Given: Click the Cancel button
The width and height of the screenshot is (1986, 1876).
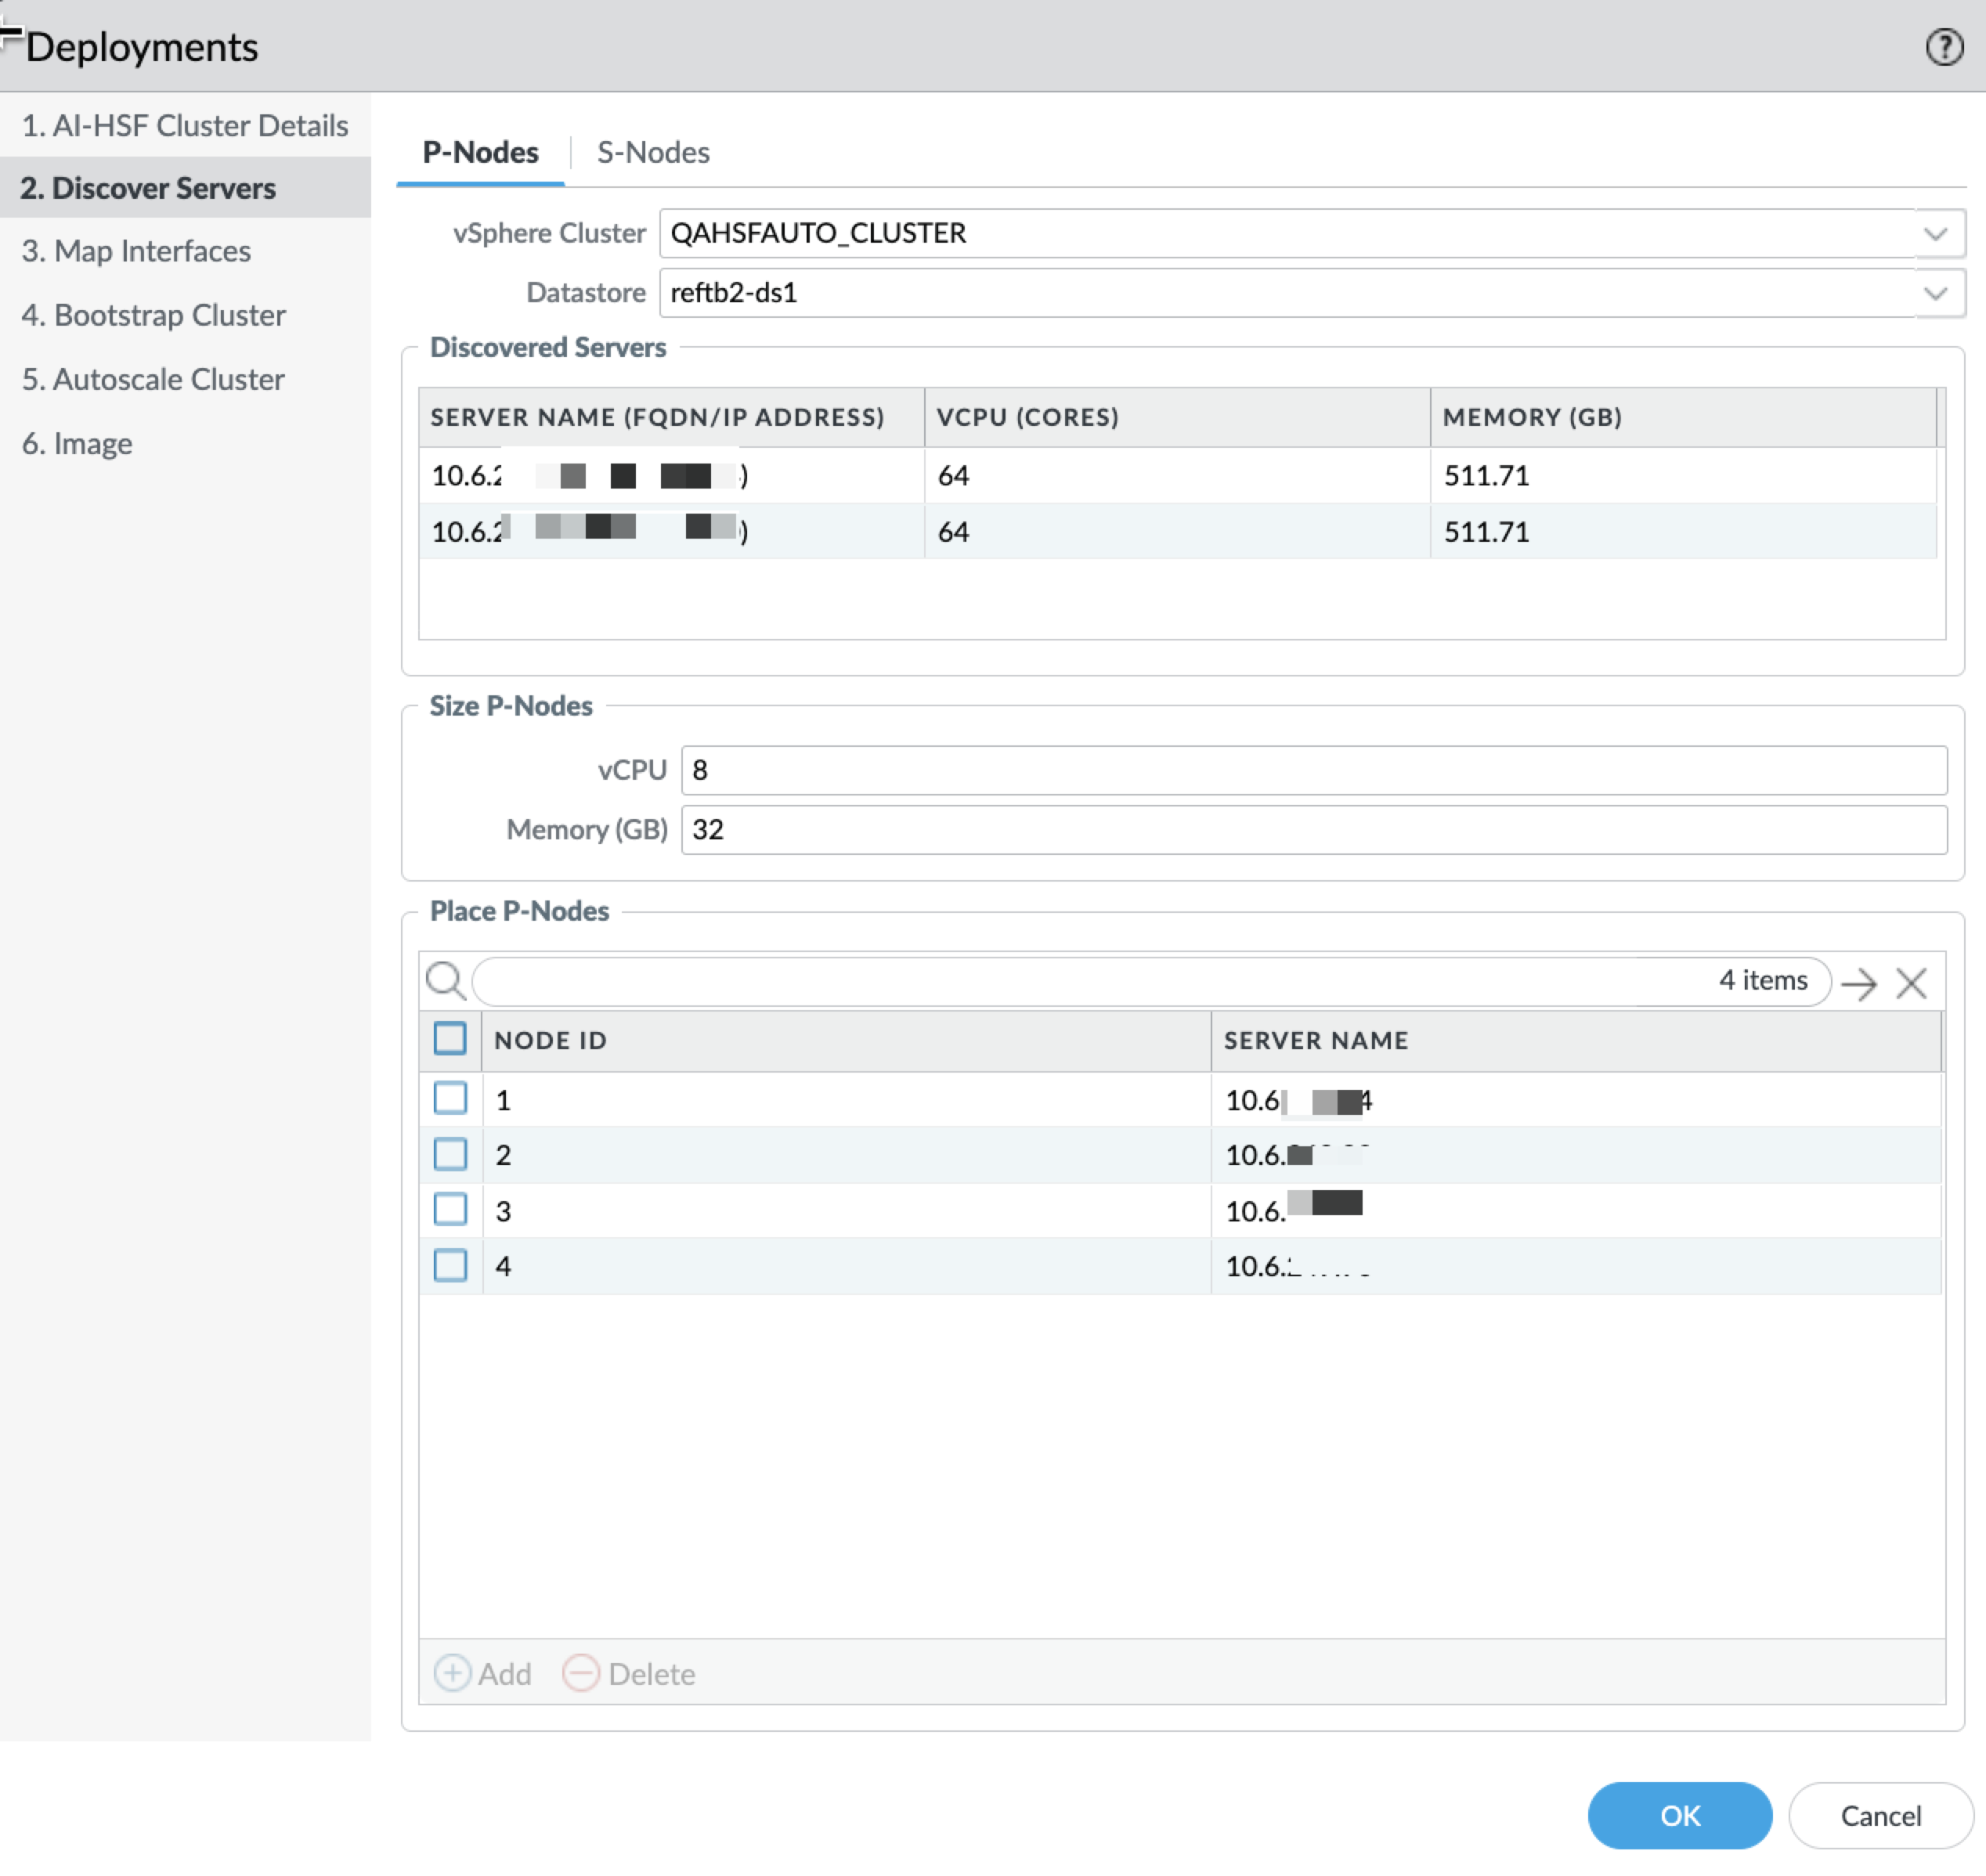Looking at the screenshot, I should 1880,1815.
